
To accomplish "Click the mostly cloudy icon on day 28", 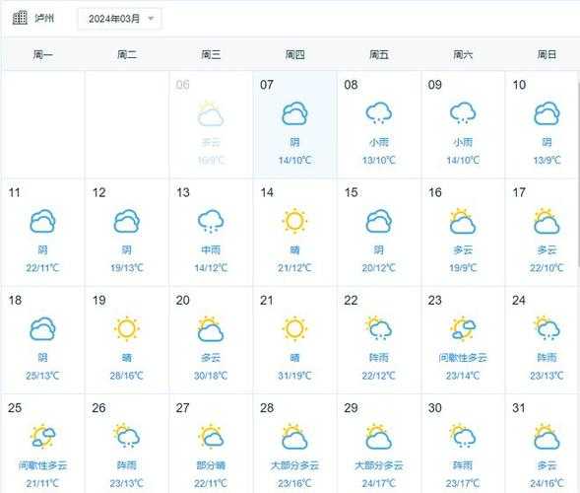I will pos(294,437).
